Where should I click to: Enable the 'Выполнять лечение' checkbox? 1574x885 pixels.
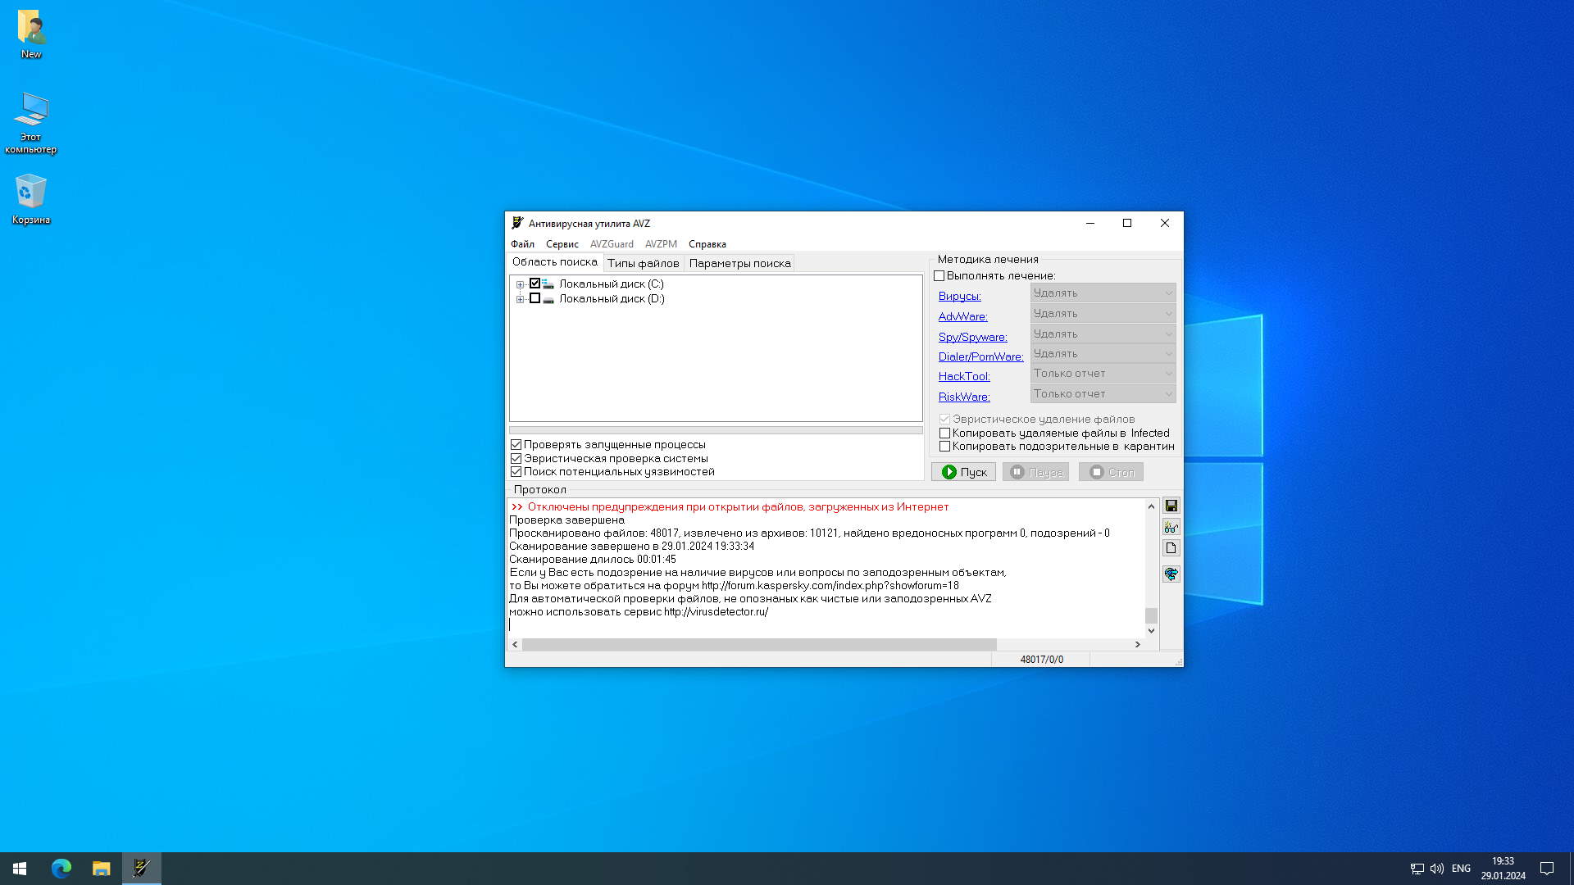pyautogui.click(x=939, y=276)
